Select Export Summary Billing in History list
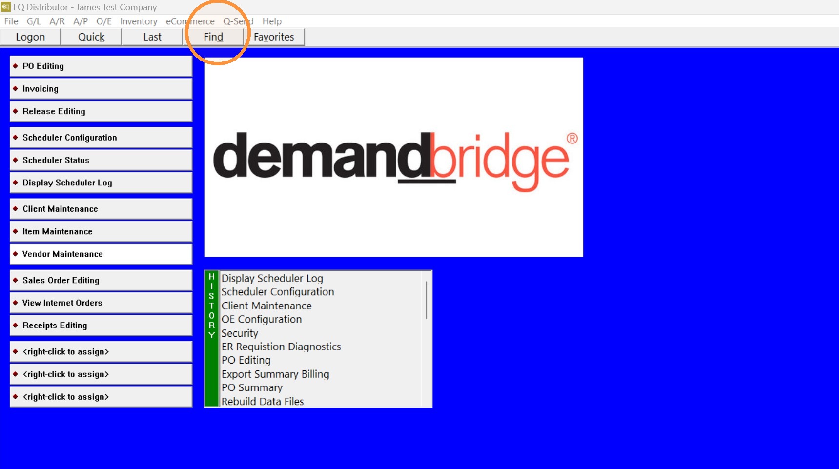839x469 pixels. click(275, 374)
